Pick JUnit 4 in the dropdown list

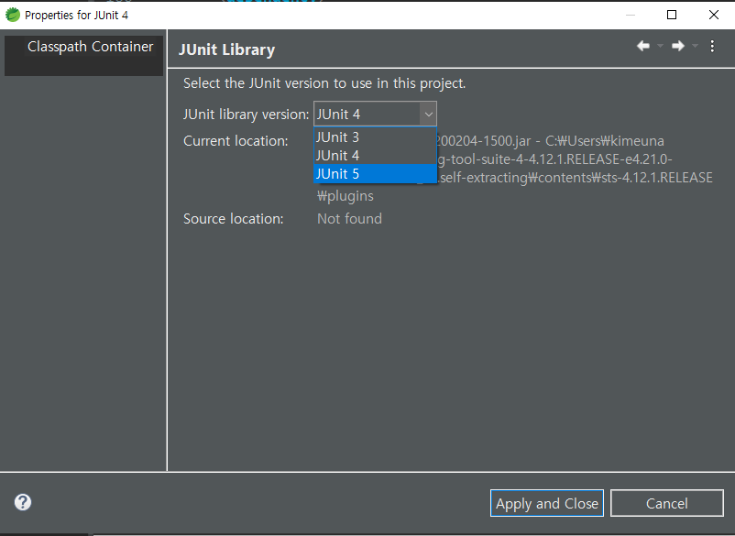[375, 156]
